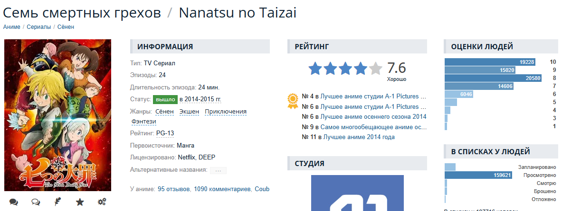This screenshot has height=211, width=562.
Task: Click the feather quill icon below poster
Action: (57, 202)
